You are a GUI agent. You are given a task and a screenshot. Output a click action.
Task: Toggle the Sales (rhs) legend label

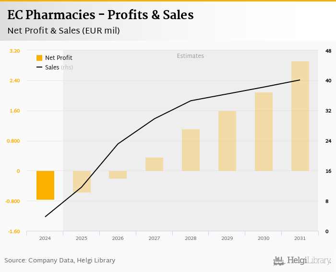coord(59,68)
